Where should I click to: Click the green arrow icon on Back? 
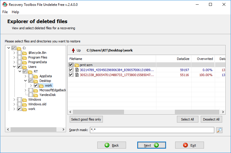click(107, 145)
